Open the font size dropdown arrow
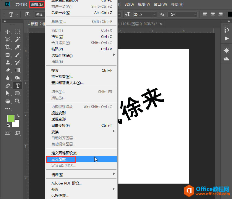The height and width of the screenshot is (199, 232). click(x=154, y=15)
